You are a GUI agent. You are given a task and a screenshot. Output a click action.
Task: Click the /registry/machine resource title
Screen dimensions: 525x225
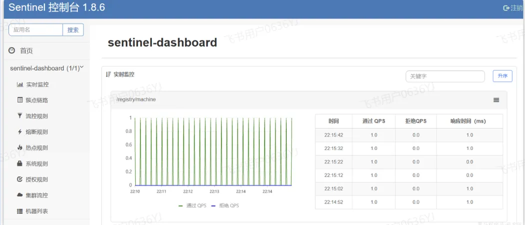136,99
